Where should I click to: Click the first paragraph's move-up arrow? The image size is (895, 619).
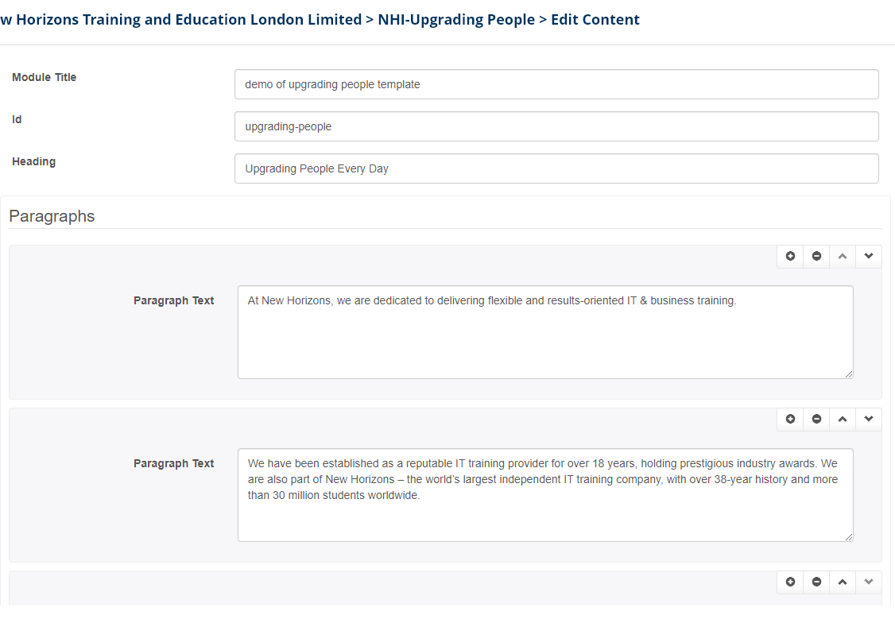[x=843, y=256]
